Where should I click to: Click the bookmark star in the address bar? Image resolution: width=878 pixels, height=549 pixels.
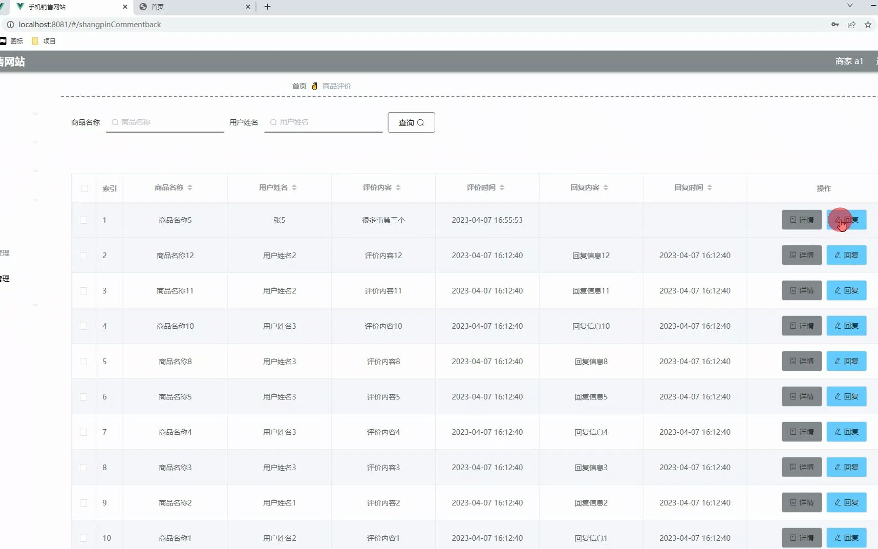[x=868, y=24]
